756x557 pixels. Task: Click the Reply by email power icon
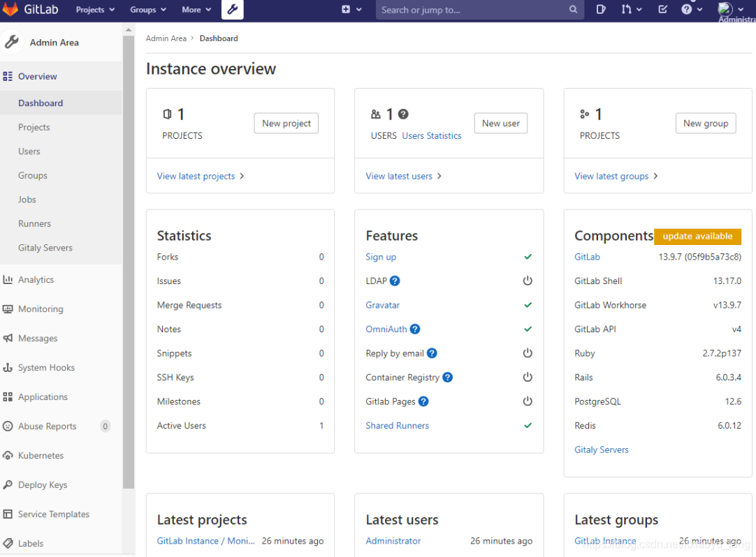528,352
